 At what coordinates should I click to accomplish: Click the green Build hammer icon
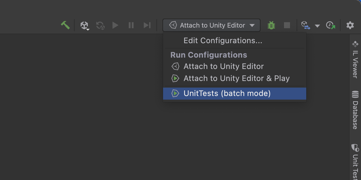click(65, 25)
